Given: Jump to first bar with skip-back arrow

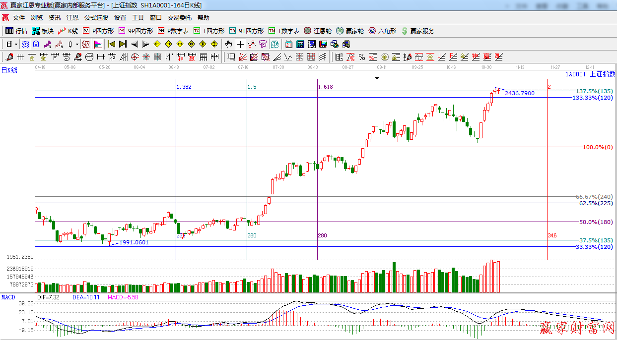Looking at the screenshot, I should tap(111, 44).
